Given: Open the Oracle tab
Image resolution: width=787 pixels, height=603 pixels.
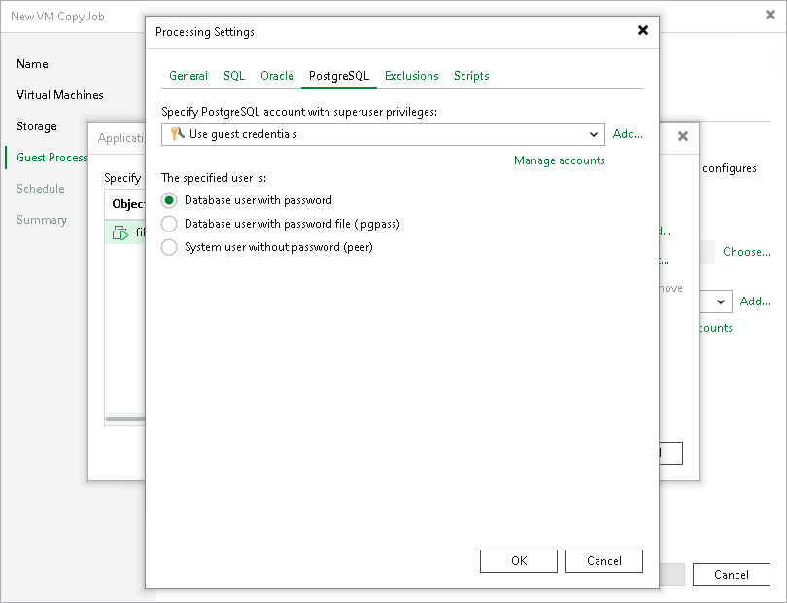Looking at the screenshot, I should [x=277, y=76].
